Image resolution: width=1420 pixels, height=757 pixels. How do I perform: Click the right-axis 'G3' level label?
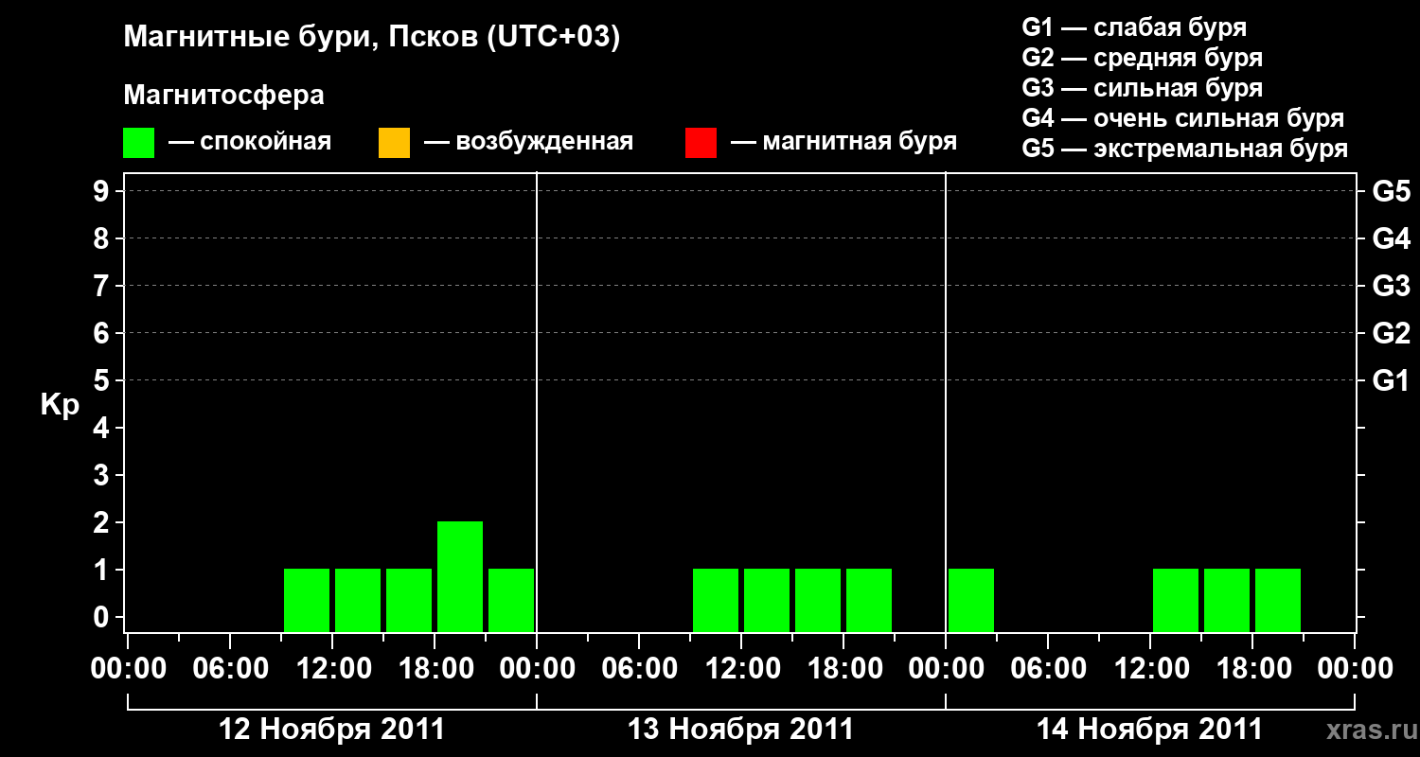point(1392,286)
